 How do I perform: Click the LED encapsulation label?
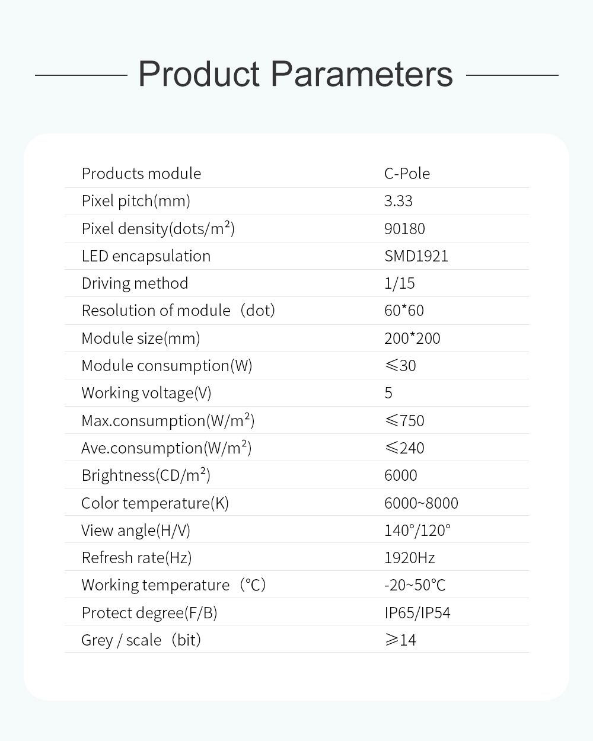[x=146, y=256]
